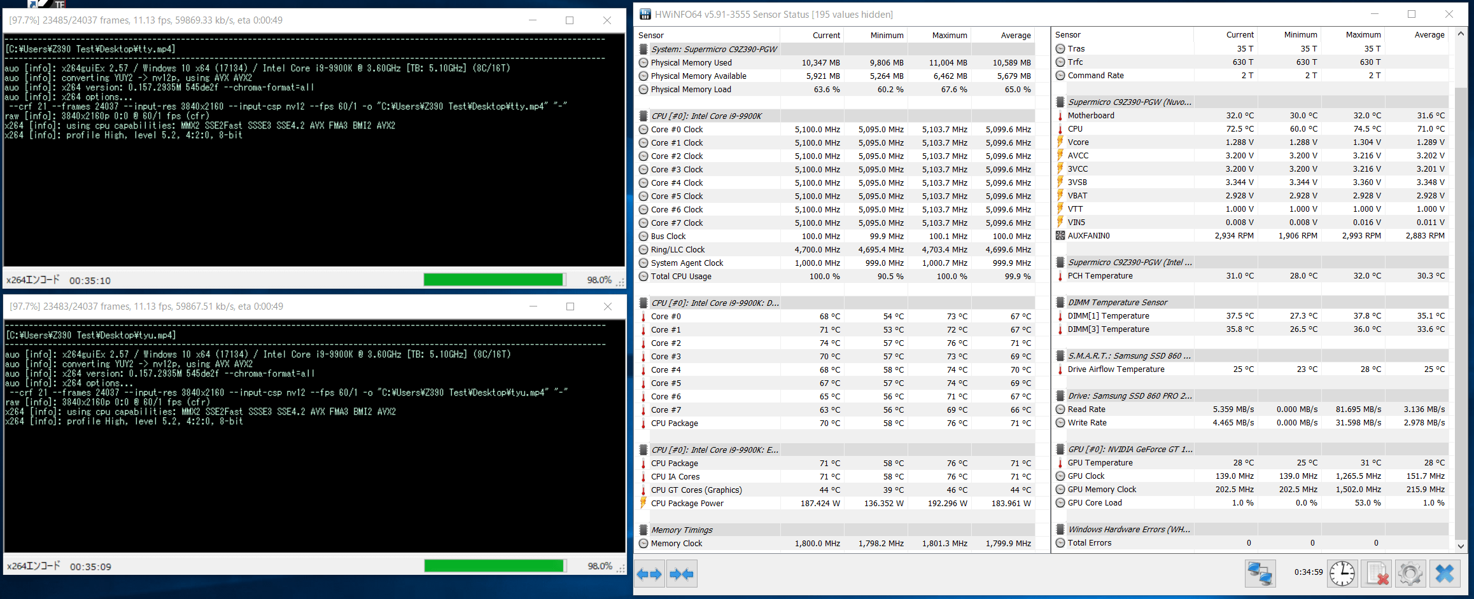The width and height of the screenshot is (1474, 599).
Task: Click elapsed time 00:35:09 in tyu.mp4 window
Action: coord(90,567)
